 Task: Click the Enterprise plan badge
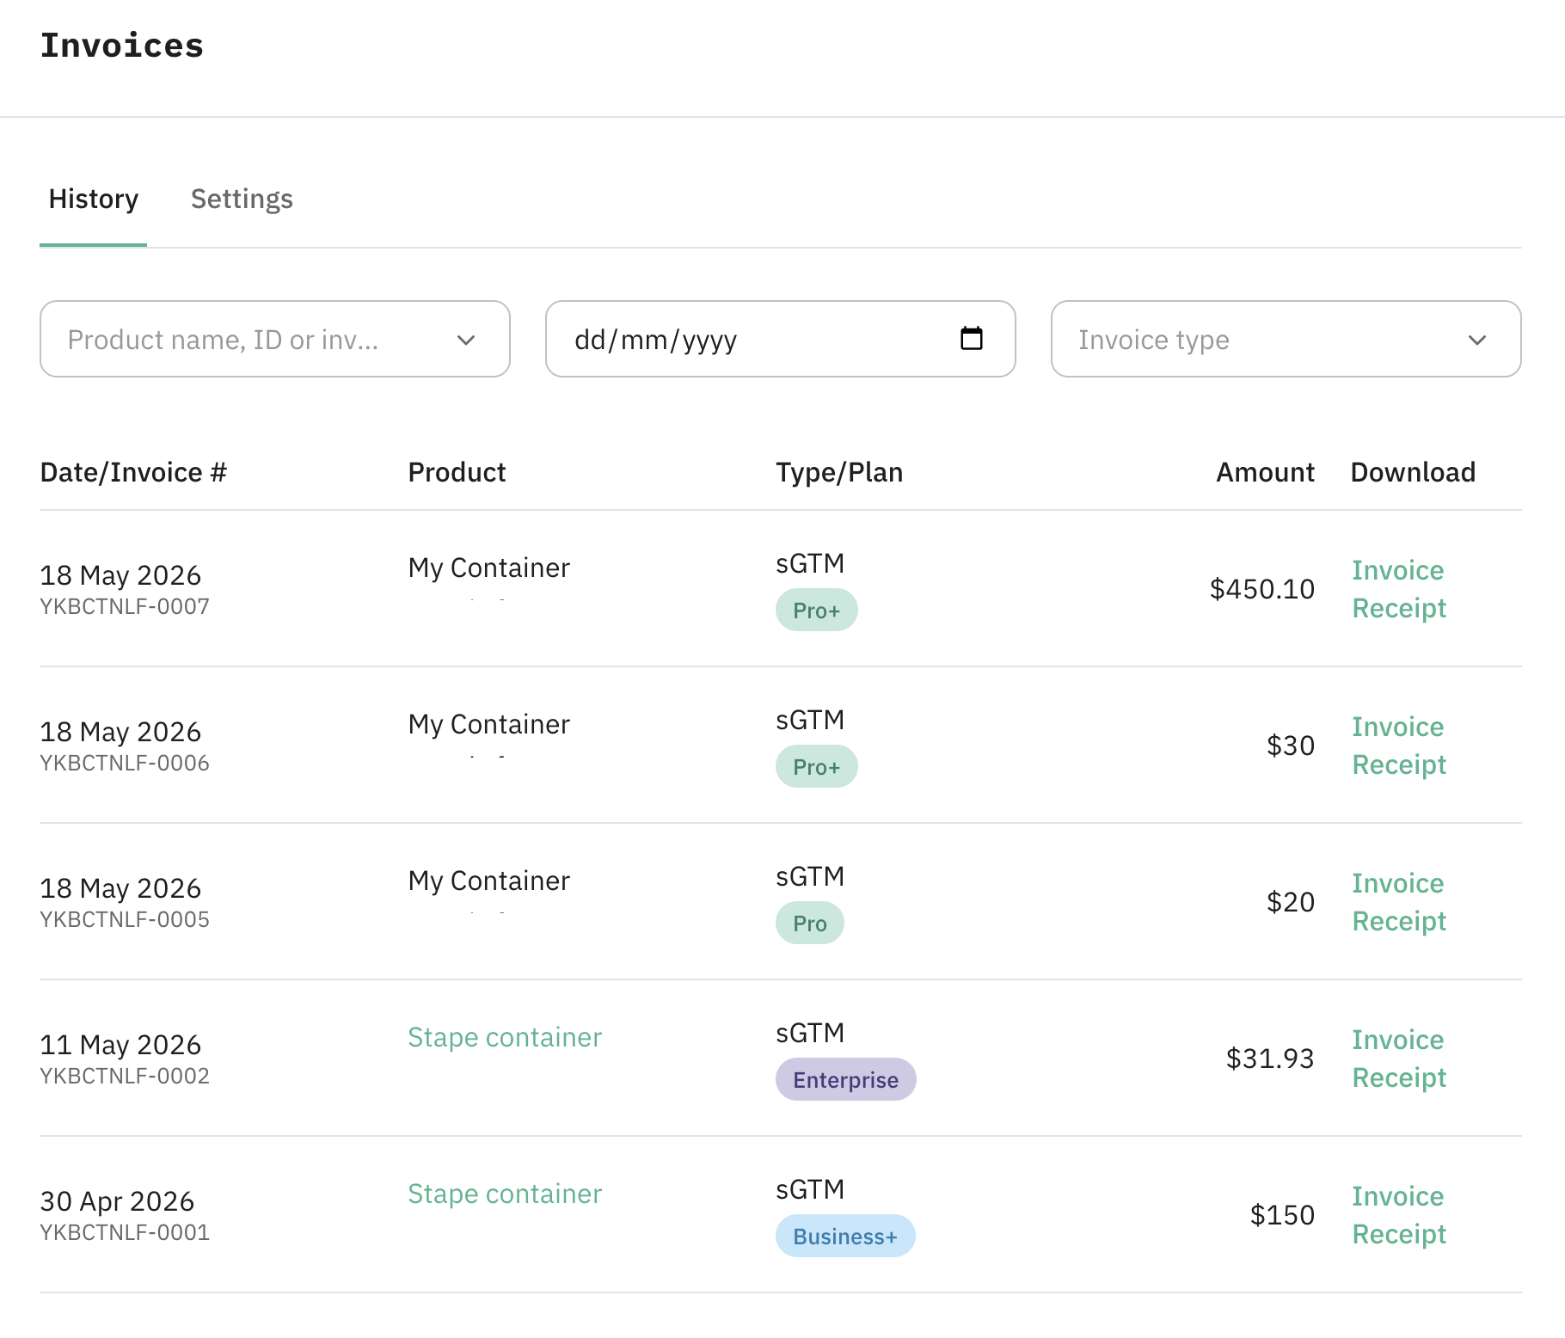[845, 1079]
